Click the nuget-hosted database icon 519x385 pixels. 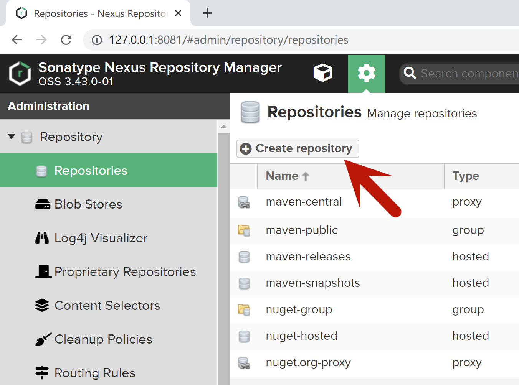coord(244,336)
